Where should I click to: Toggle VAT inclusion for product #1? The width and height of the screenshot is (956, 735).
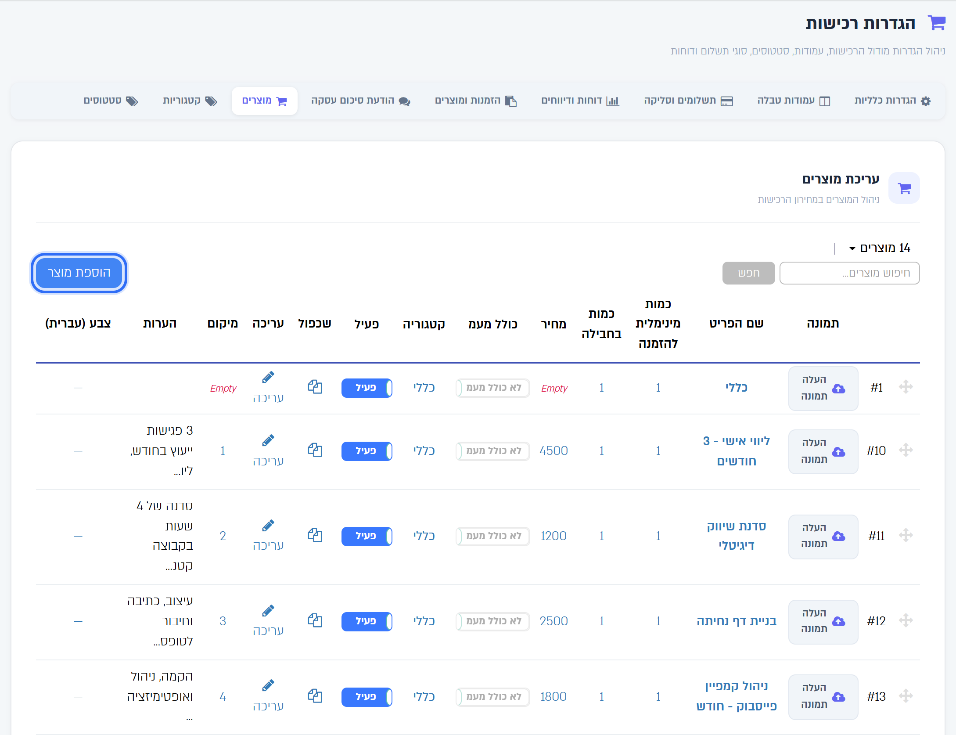493,388
